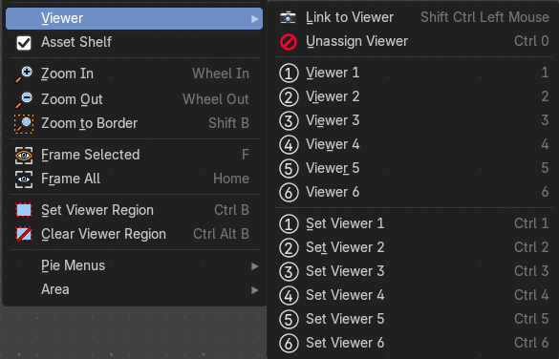The width and height of the screenshot is (559, 359).
Task: Click the 'Wheel In' shortcut text
Action: tap(221, 74)
